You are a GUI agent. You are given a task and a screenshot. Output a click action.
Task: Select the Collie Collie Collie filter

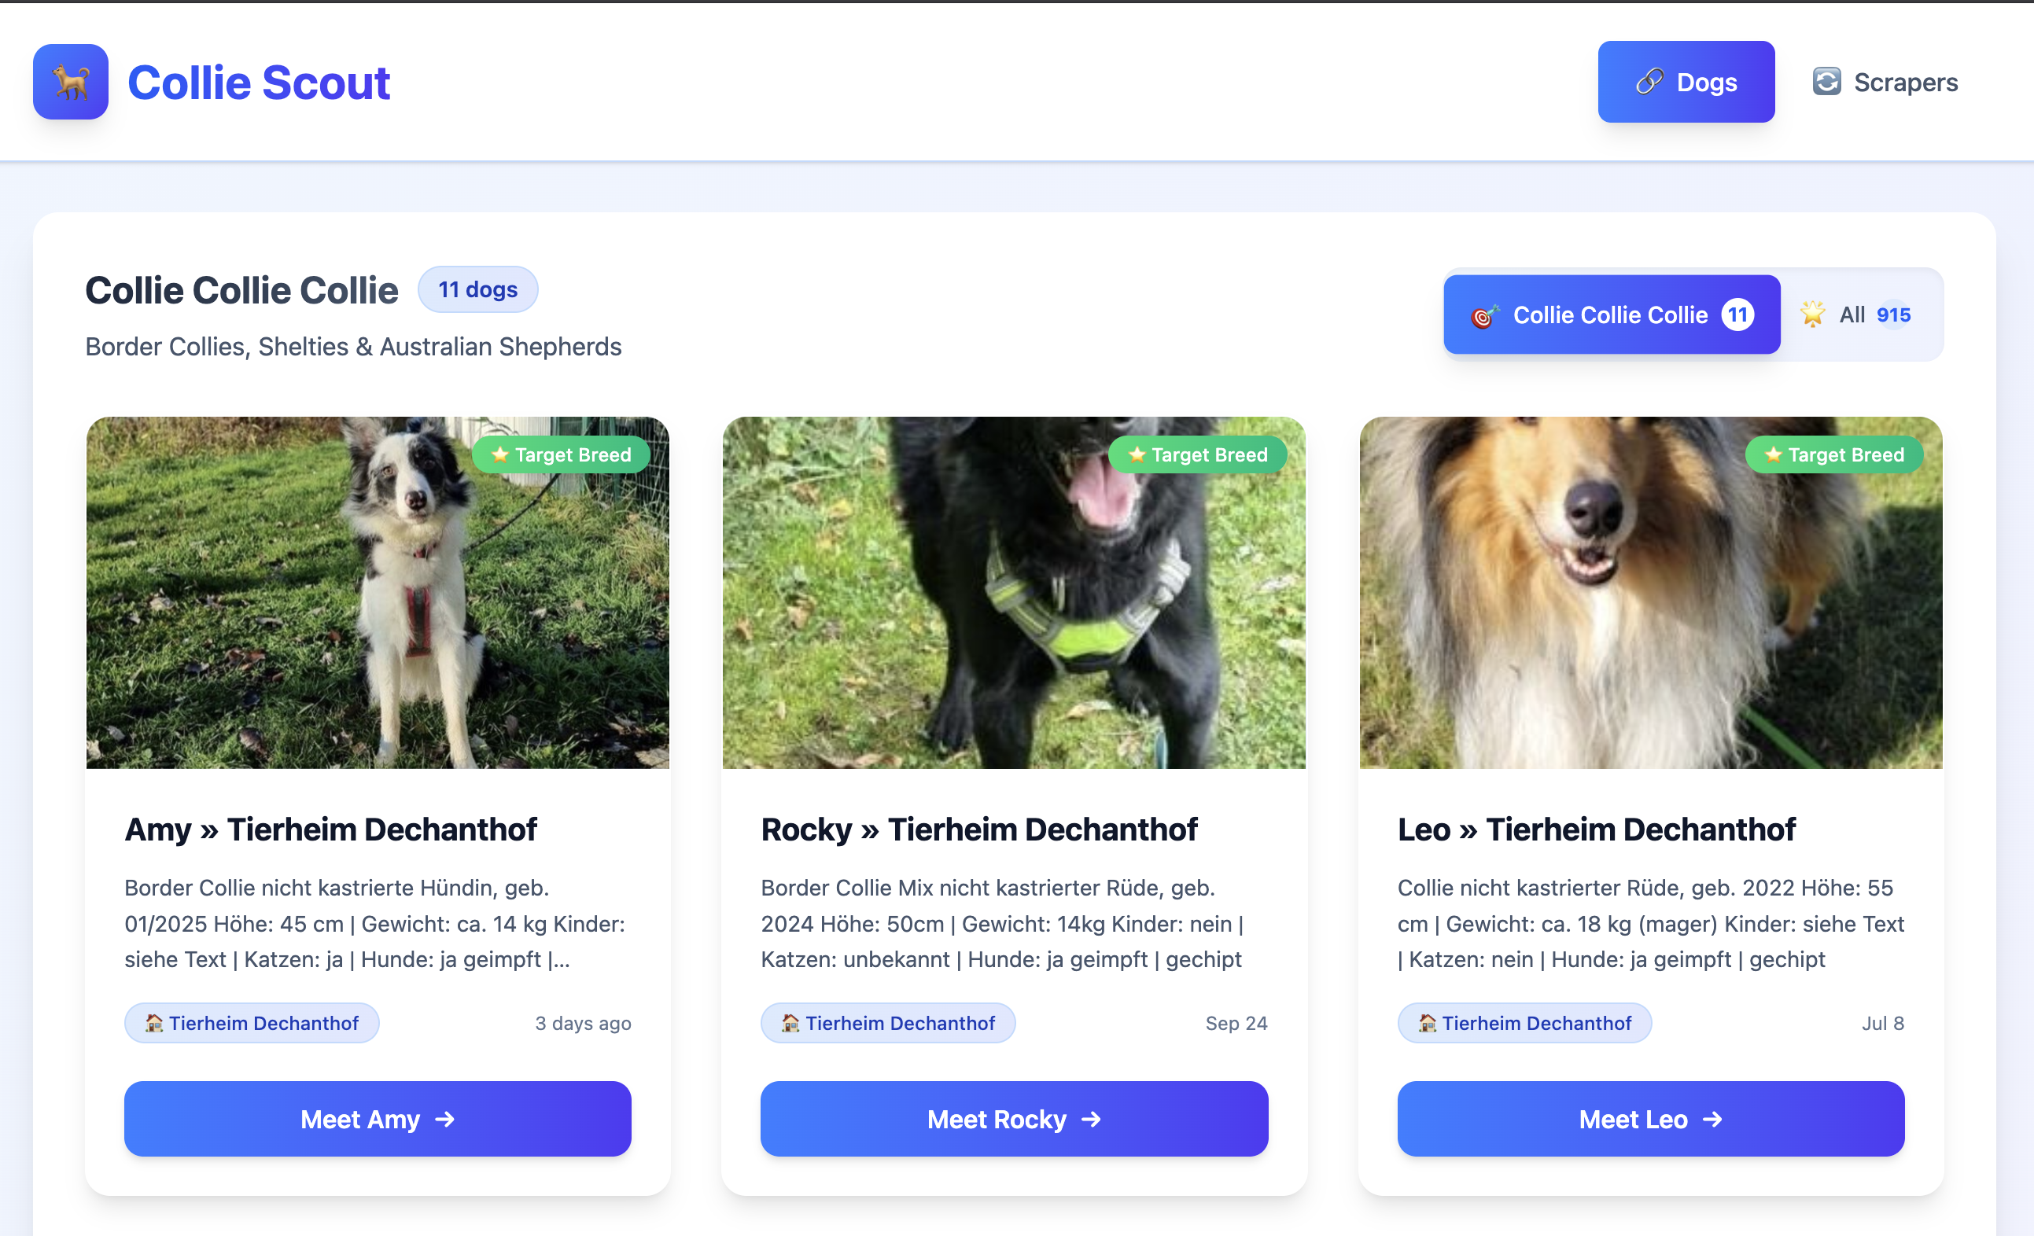(1611, 315)
